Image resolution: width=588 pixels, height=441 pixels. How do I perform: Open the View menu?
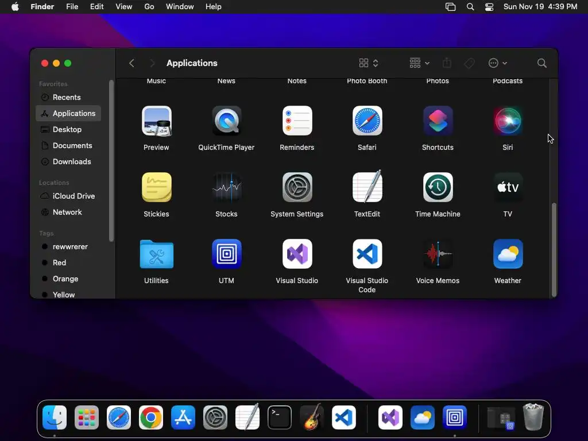coord(124,7)
